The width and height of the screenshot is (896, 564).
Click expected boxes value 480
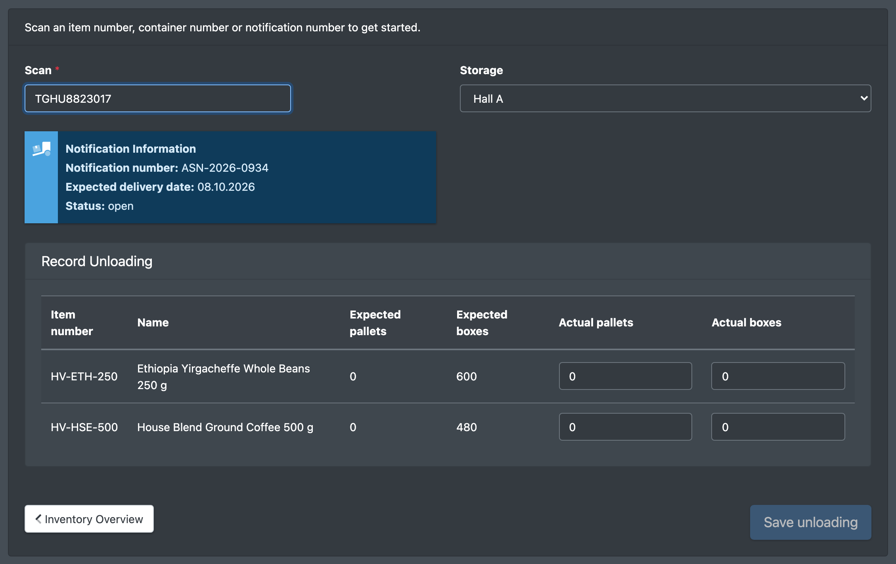[467, 427]
